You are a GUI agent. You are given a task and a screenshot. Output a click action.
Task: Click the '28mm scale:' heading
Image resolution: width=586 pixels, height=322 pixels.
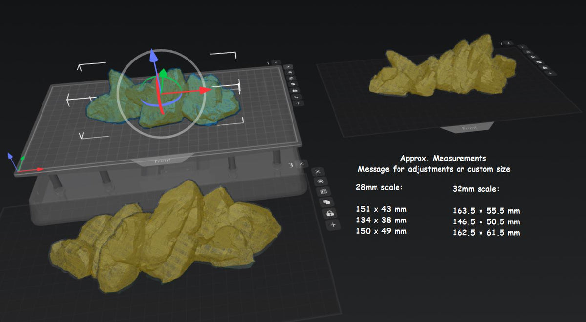(x=380, y=187)
